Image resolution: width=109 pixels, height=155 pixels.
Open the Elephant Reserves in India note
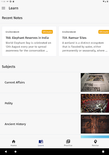tap(29, 41)
